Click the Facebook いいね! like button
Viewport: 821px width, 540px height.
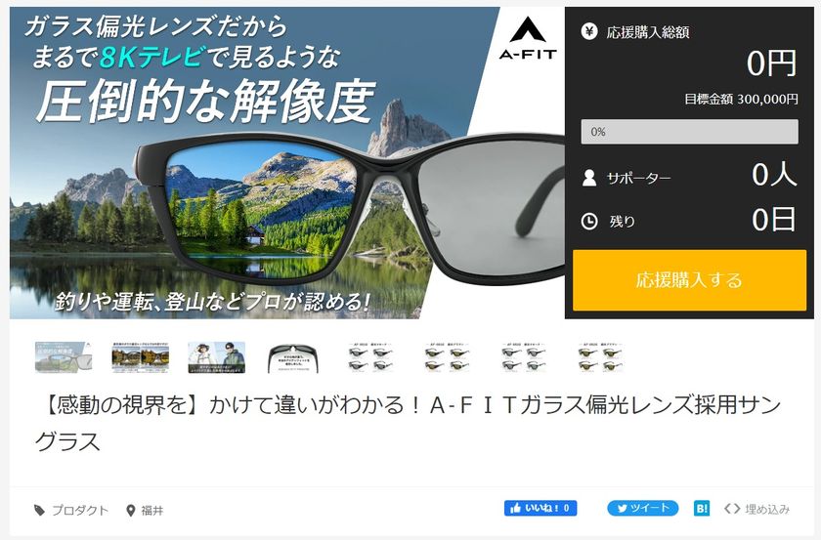[x=540, y=508]
